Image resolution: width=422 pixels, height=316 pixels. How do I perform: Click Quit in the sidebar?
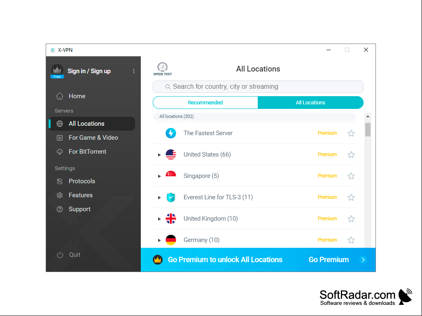[75, 255]
